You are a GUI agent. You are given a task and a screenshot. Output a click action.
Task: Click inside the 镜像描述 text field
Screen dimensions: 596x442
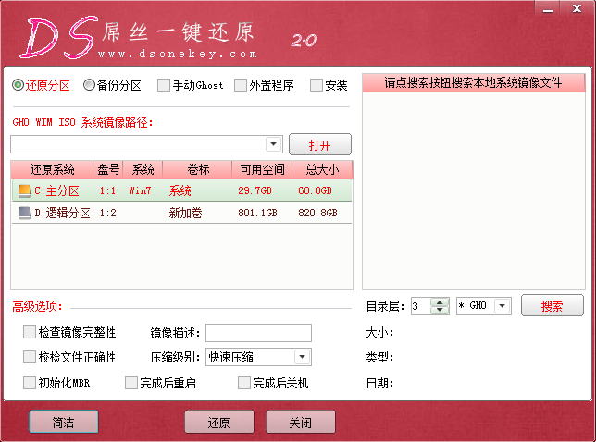[258, 333]
